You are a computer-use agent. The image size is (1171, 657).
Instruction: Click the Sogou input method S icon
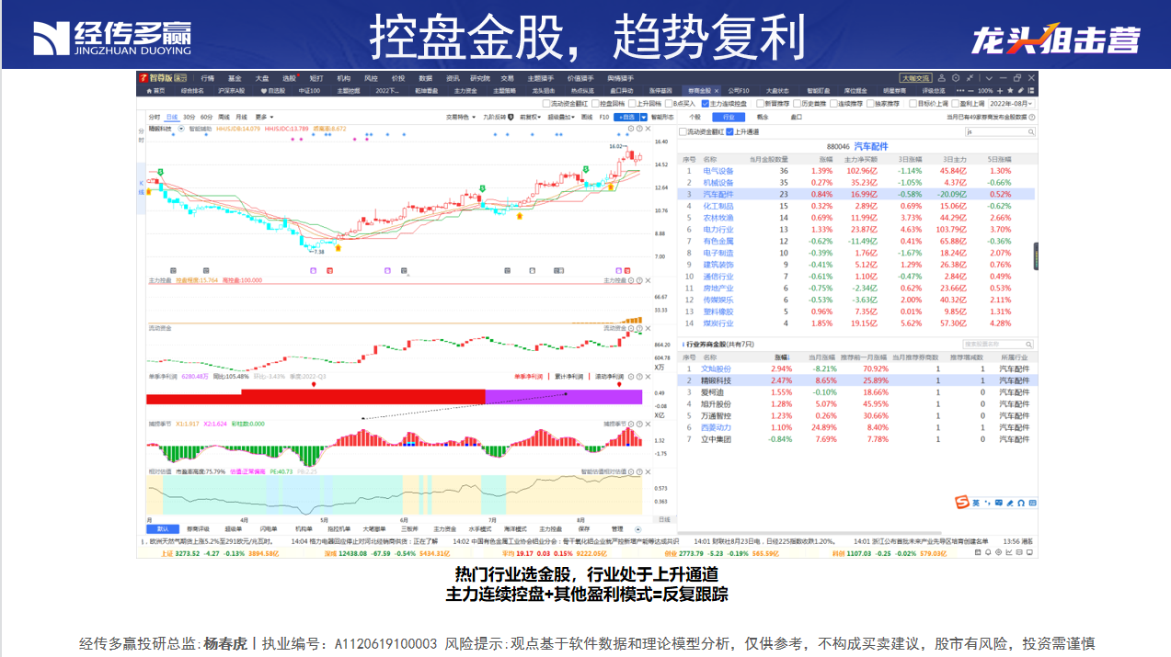tap(963, 503)
